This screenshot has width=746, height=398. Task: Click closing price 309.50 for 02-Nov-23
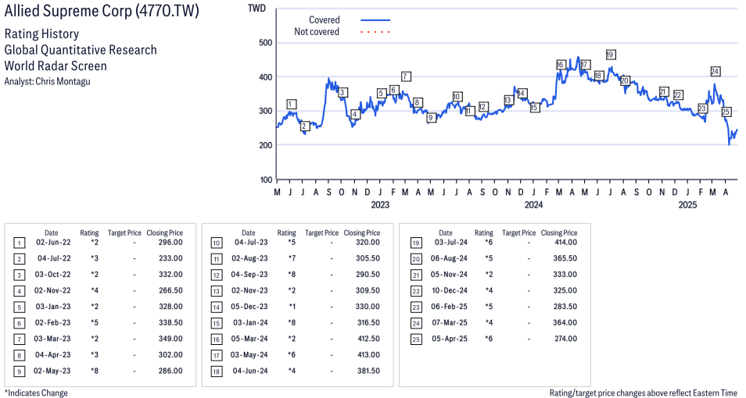pyautogui.click(x=368, y=290)
